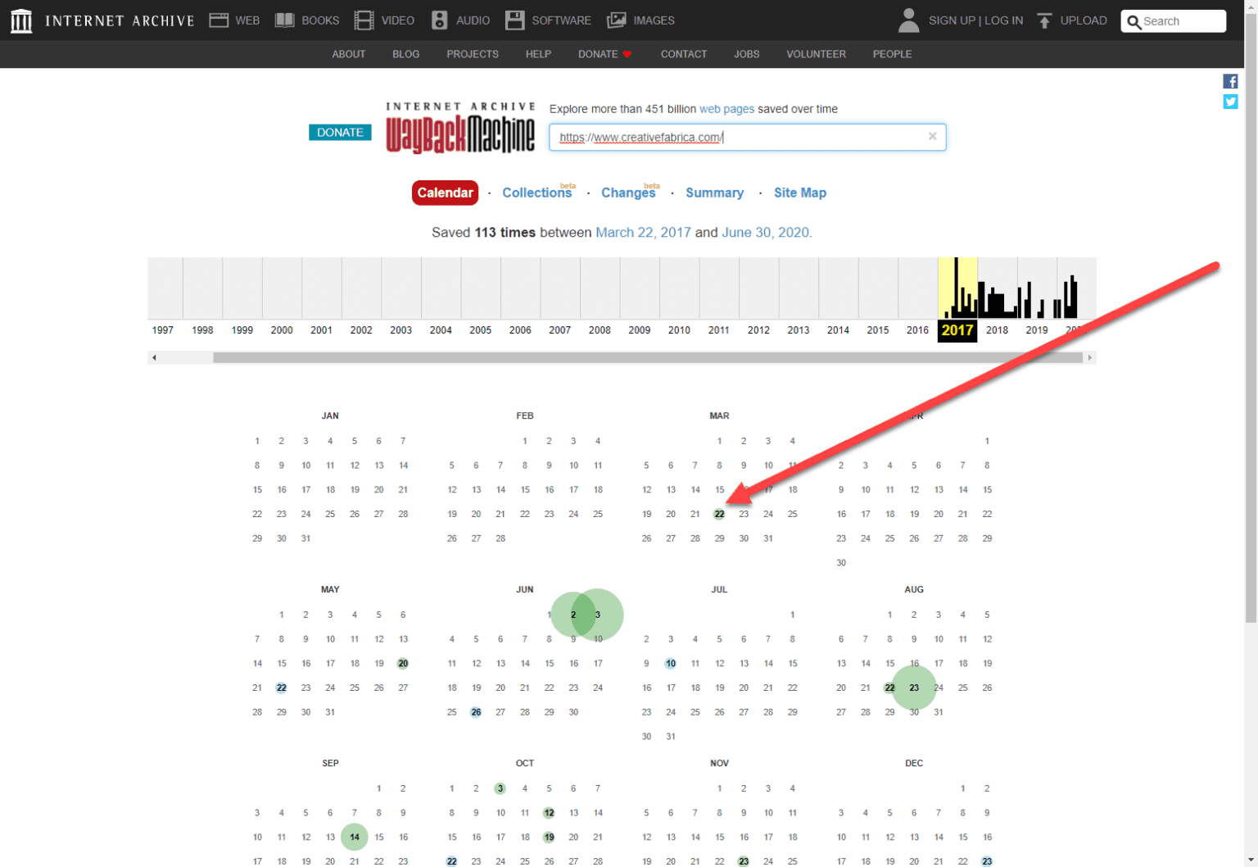
Task: Click the right arrow of timeline scrollbar
Action: (1089, 357)
